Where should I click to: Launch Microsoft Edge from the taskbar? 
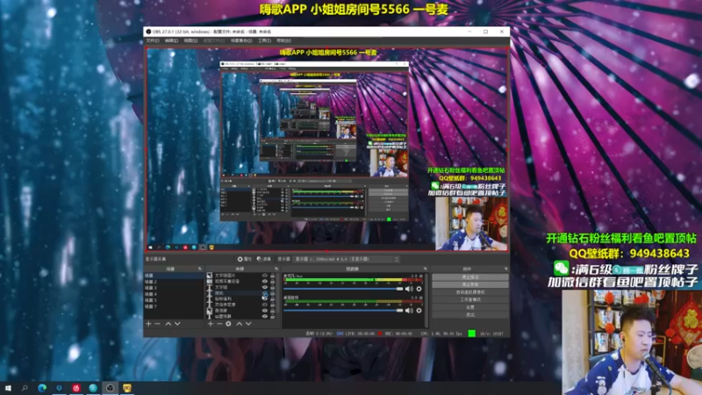click(42, 388)
